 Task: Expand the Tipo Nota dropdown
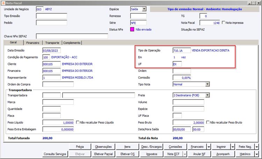(208, 84)
